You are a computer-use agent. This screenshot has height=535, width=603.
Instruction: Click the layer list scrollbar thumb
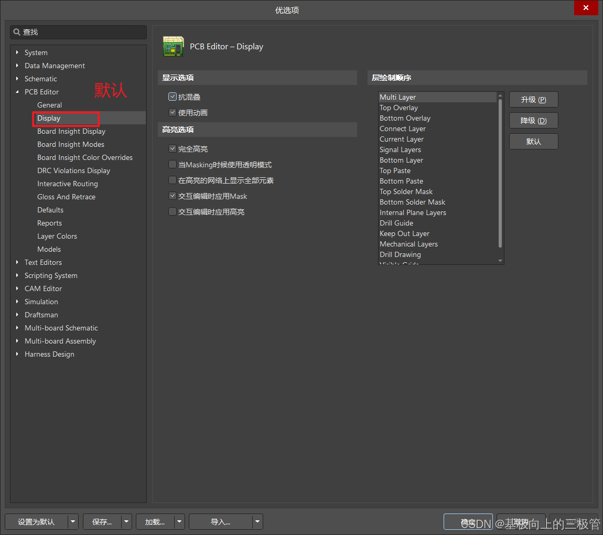tap(500, 173)
